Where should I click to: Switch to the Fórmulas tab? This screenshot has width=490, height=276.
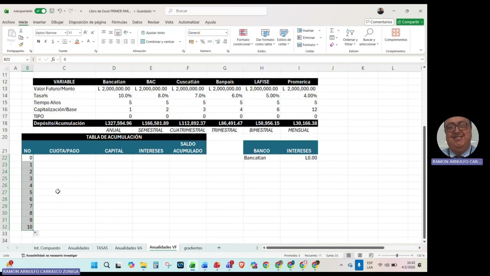pos(119,22)
